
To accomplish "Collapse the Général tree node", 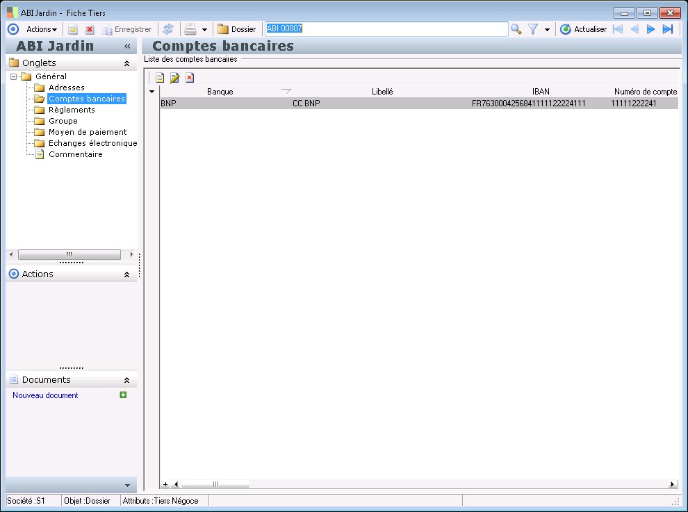I will [x=14, y=77].
